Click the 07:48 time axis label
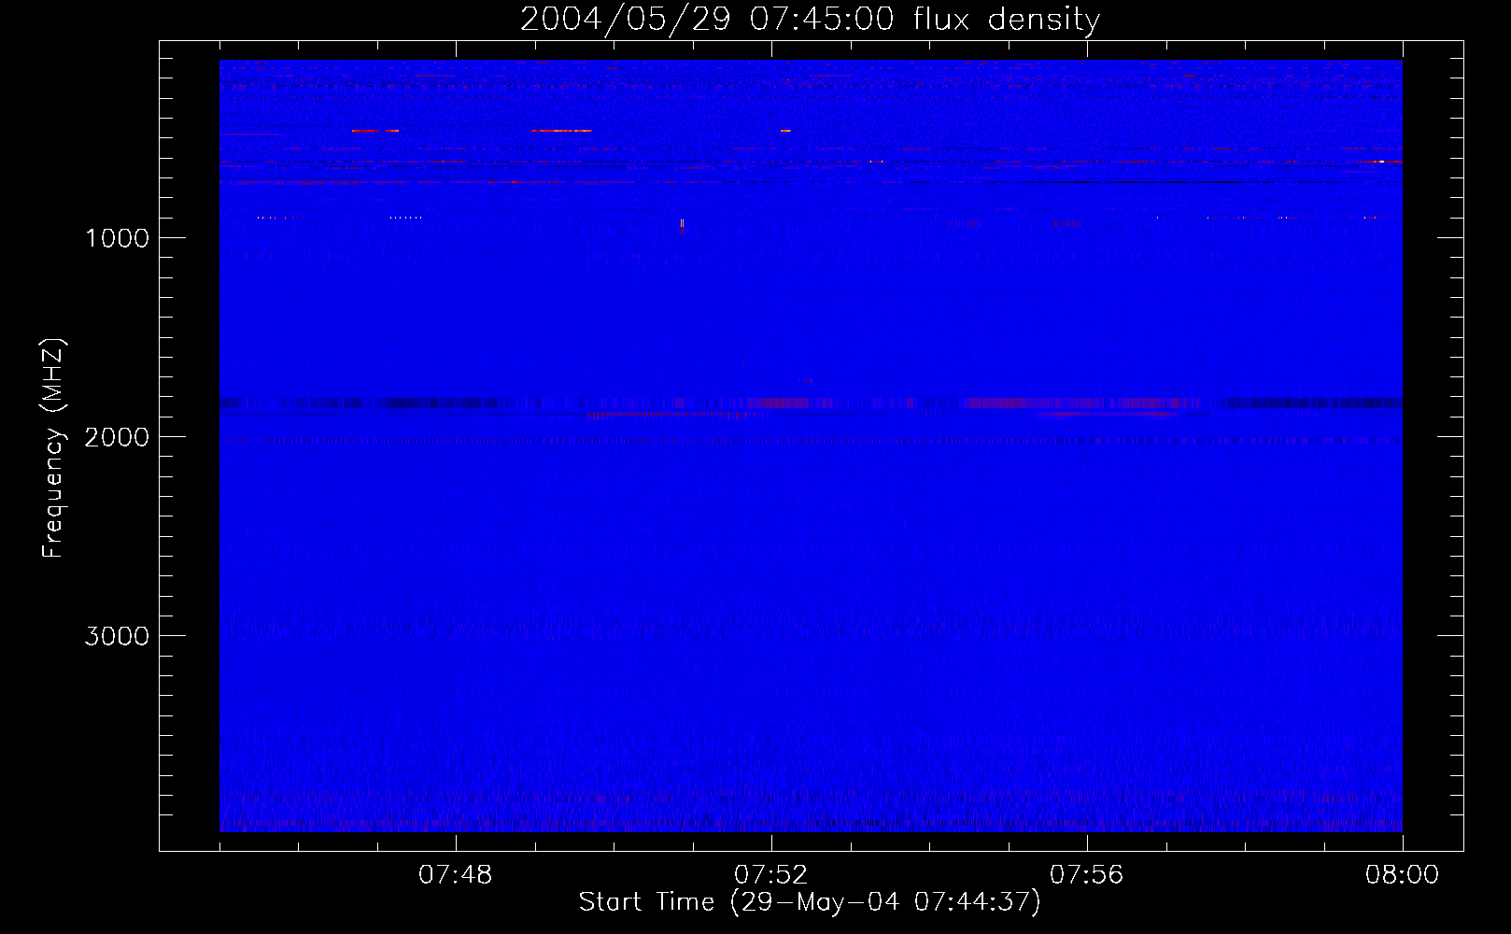Screen dimensions: 1511x934 [455, 875]
